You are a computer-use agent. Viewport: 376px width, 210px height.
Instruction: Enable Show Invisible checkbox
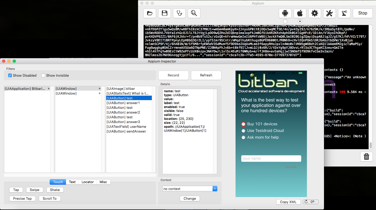coord(43,75)
